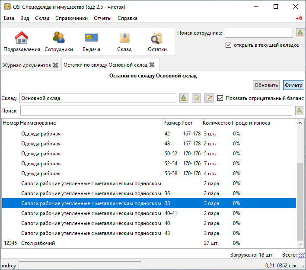Select Сапоги row with size 36
Viewport: 306px width, 270px height.
[x=149, y=193]
